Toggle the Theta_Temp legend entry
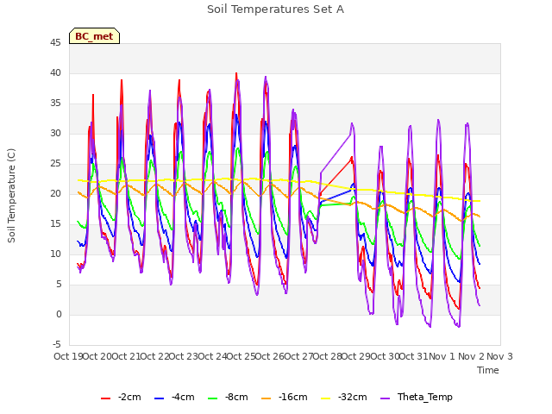The height and width of the screenshot is (414, 552). pyautogui.click(x=417, y=397)
